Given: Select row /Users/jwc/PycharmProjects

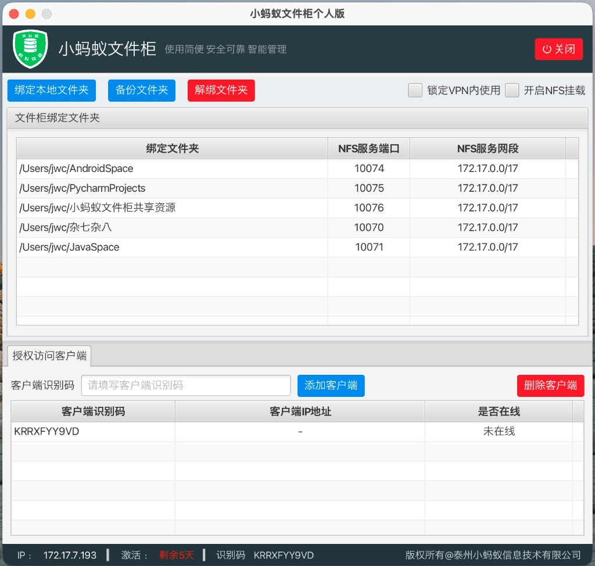Looking at the screenshot, I should tap(297, 188).
